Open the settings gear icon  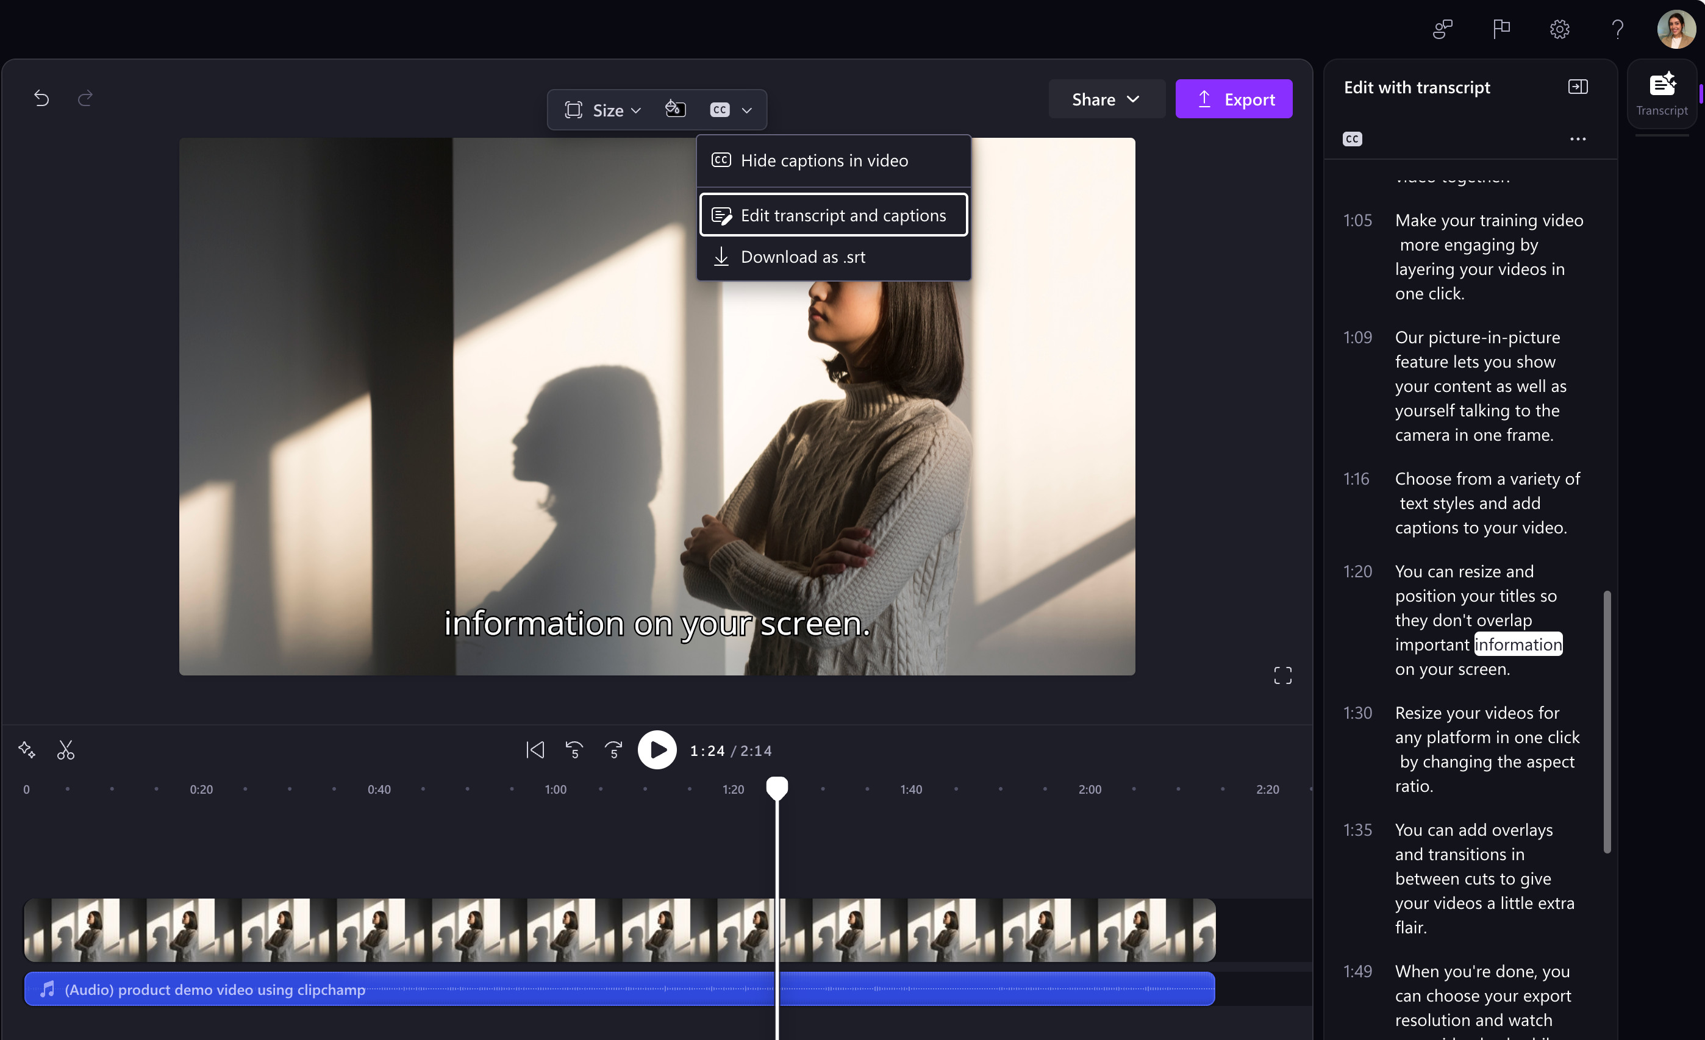coord(1559,29)
